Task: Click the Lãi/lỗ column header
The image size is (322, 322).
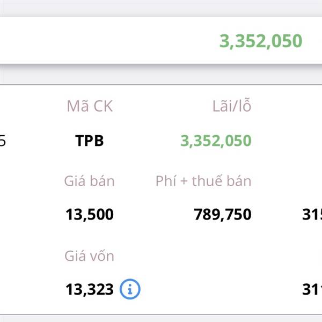Action: tap(232, 105)
